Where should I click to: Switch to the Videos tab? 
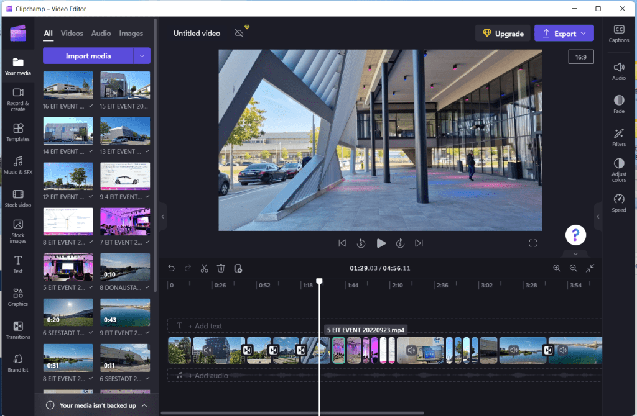[x=72, y=33]
